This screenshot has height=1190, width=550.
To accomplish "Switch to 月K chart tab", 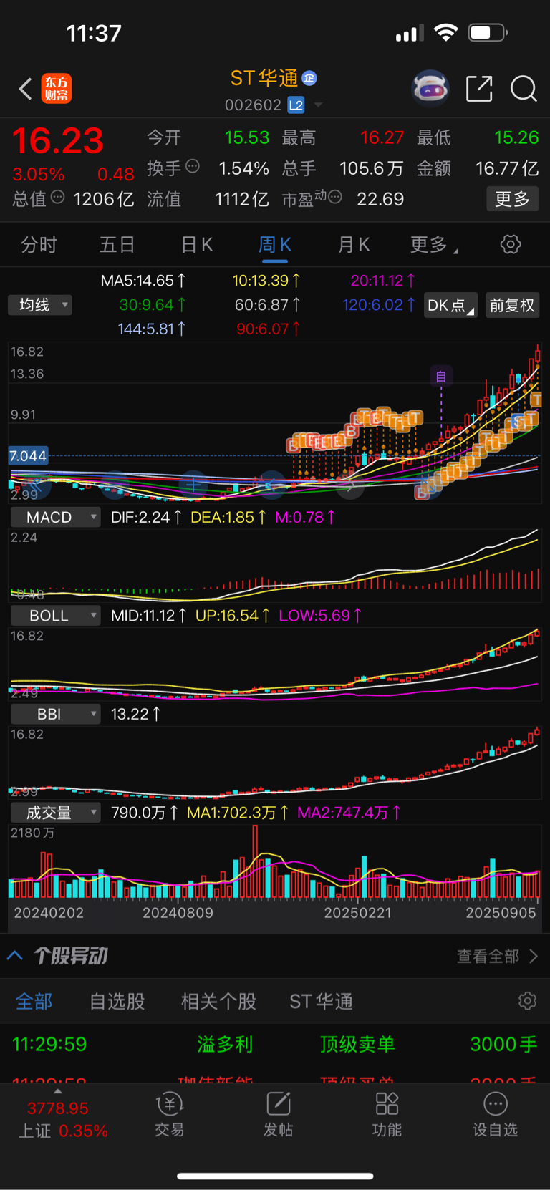I will 354,245.
